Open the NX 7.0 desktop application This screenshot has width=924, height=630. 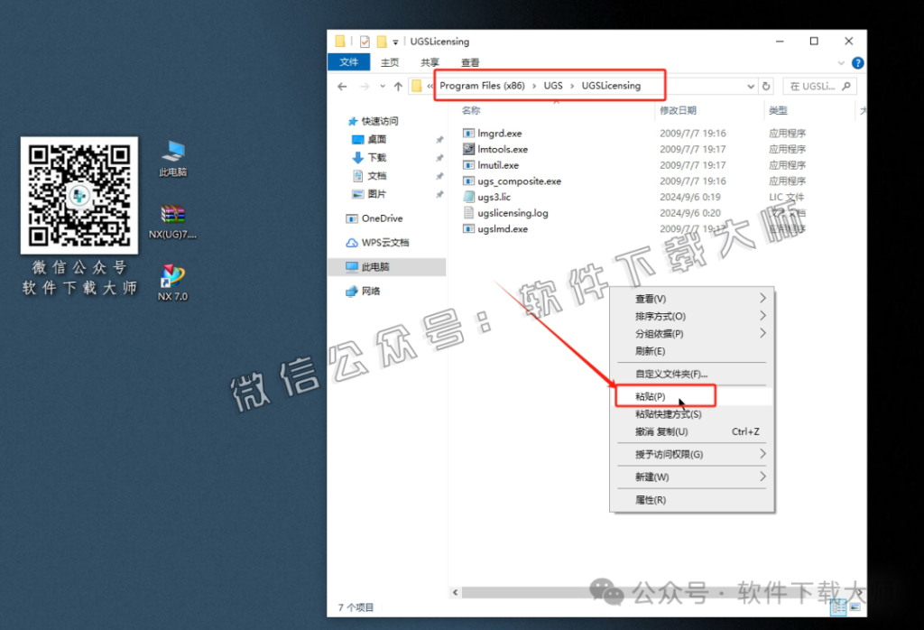click(x=171, y=271)
